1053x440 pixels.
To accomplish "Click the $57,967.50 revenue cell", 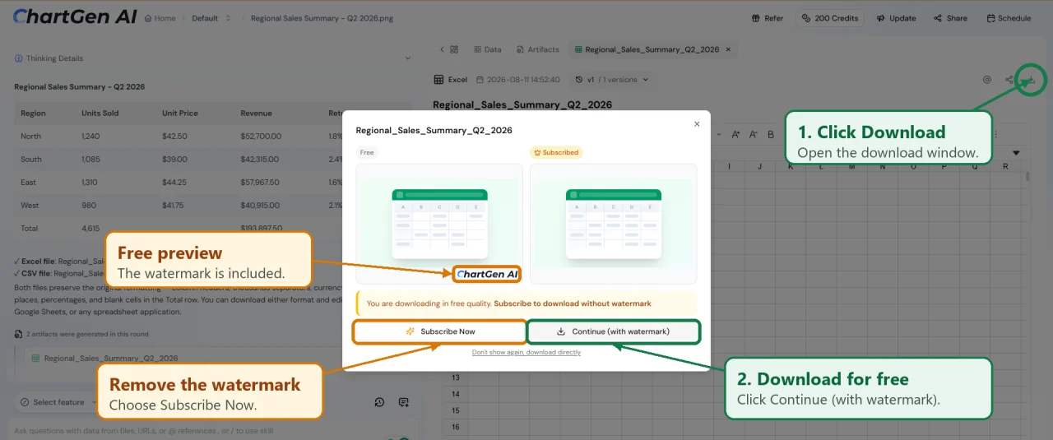I will pyautogui.click(x=260, y=183).
